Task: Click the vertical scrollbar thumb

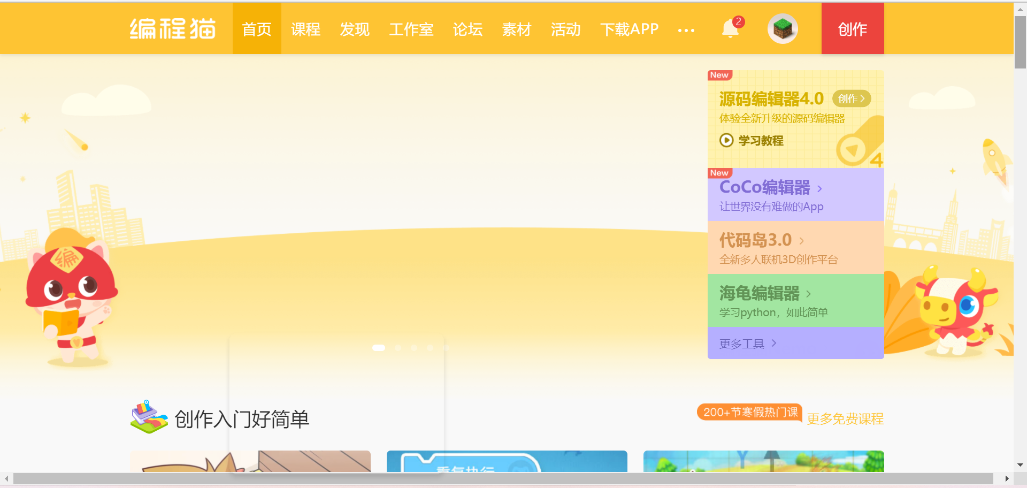Action: (1021, 42)
